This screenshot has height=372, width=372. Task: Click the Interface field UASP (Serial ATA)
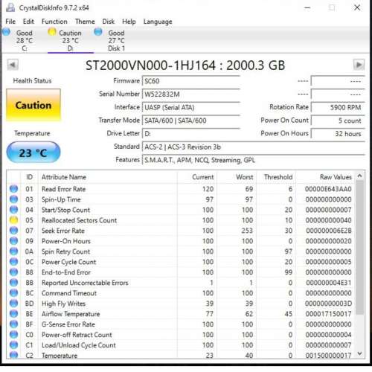point(191,107)
